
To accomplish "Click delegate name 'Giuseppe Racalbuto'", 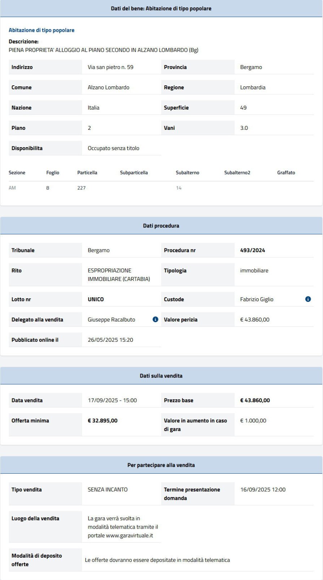I will pos(111,320).
